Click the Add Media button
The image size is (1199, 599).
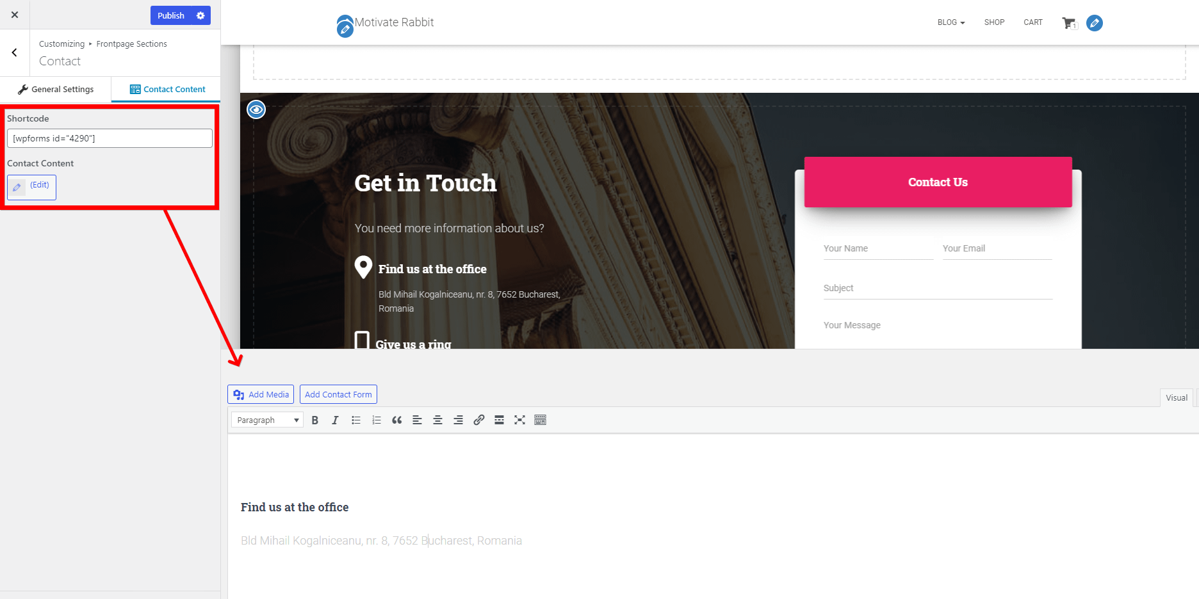tap(261, 395)
